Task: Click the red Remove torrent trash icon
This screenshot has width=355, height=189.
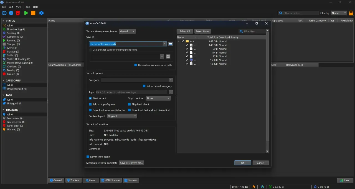Action: coord(18,13)
